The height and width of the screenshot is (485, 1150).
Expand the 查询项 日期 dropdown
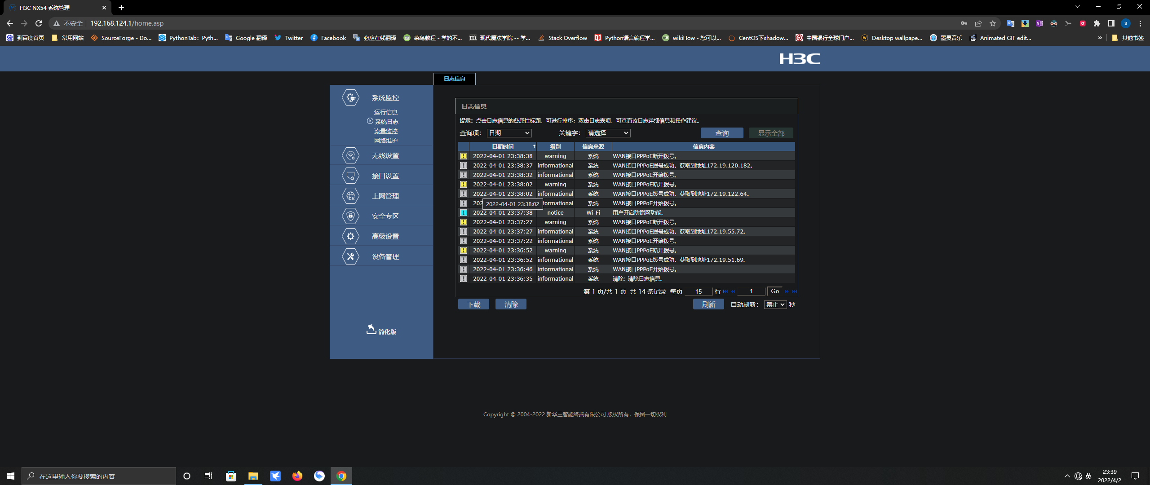pos(509,133)
